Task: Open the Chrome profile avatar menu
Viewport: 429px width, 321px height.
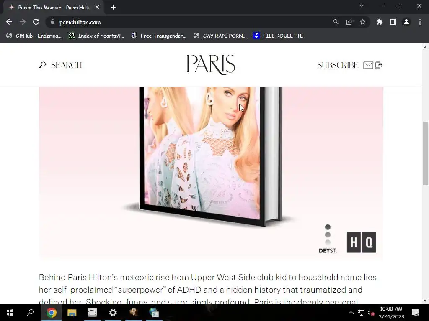Action: (406, 22)
